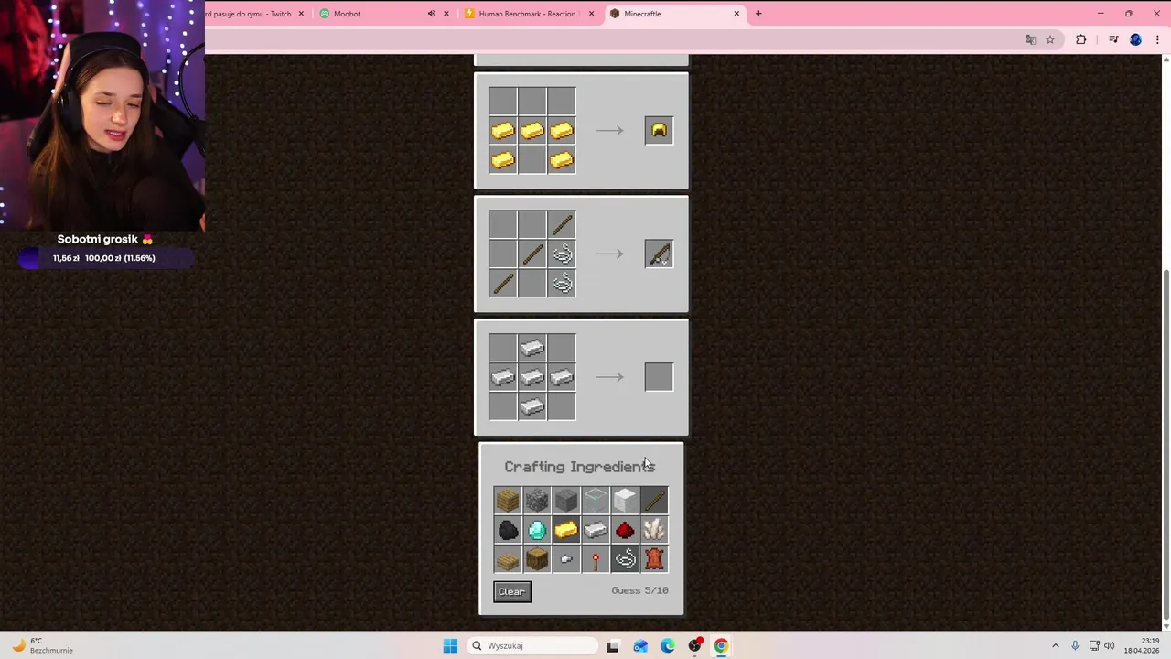The width and height of the screenshot is (1171, 659).
Task: Open the Windows Start menu
Action: coord(450,646)
